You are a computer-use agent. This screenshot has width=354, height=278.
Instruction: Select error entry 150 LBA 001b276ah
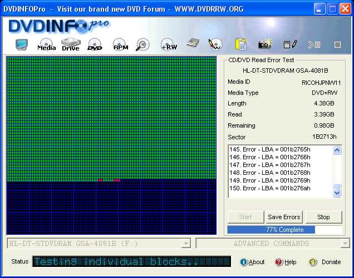point(270,188)
